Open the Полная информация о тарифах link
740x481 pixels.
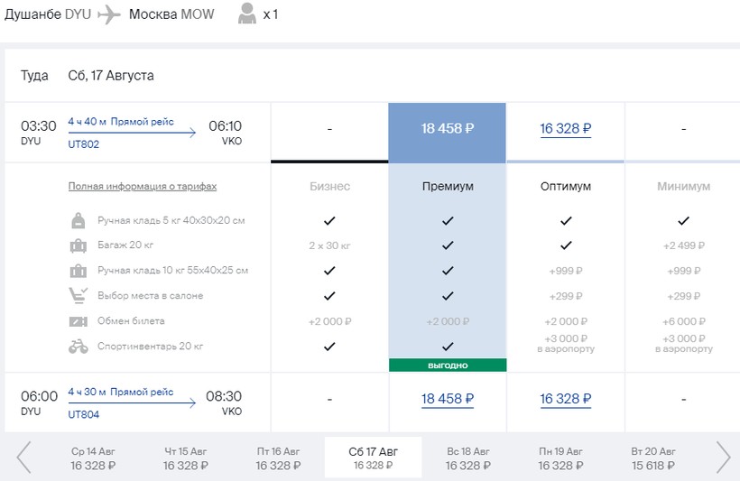point(143,186)
